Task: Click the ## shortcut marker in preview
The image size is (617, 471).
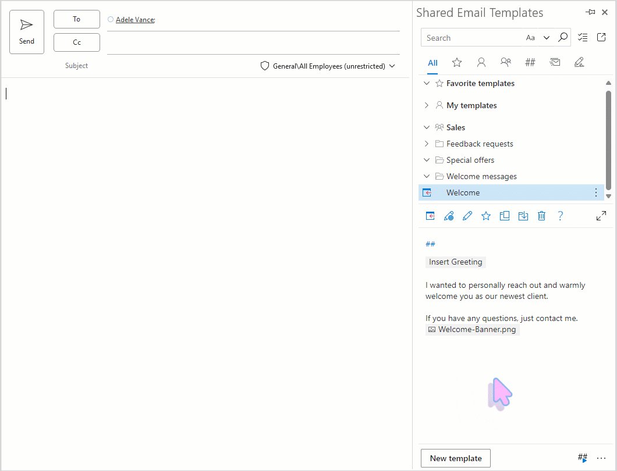Action: [x=430, y=244]
